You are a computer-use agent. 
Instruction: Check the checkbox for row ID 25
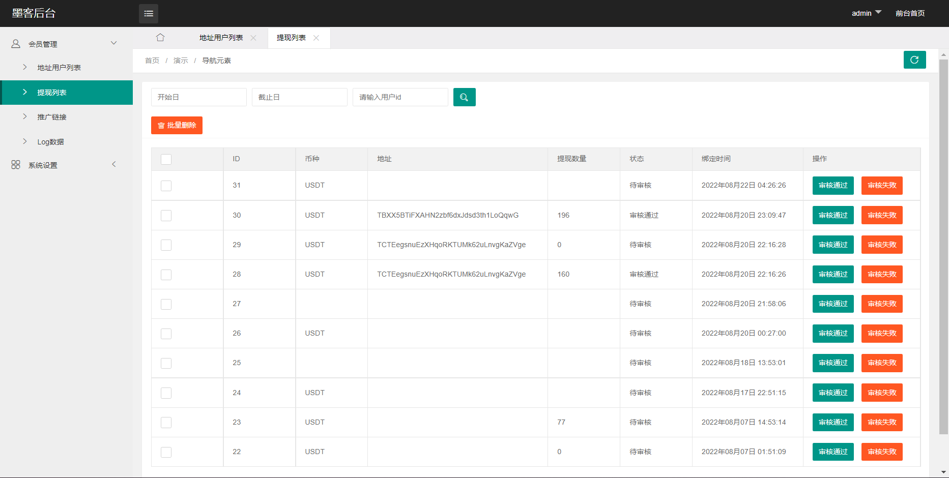166,363
